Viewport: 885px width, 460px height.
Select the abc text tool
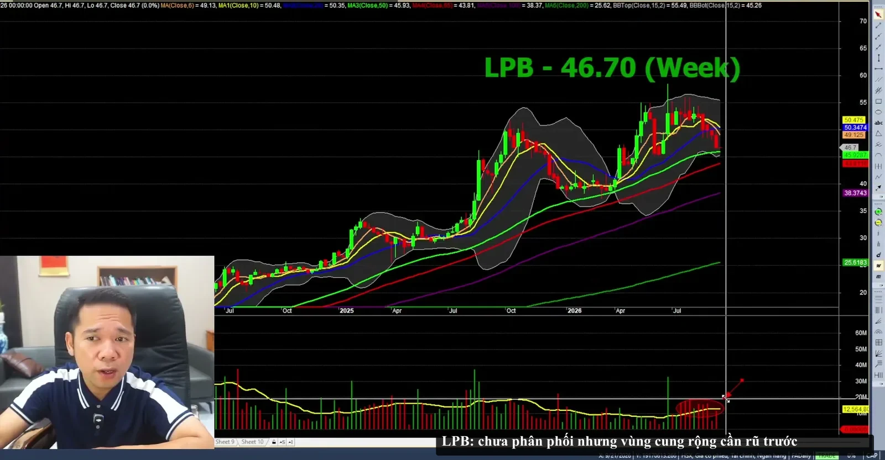click(x=878, y=123)
